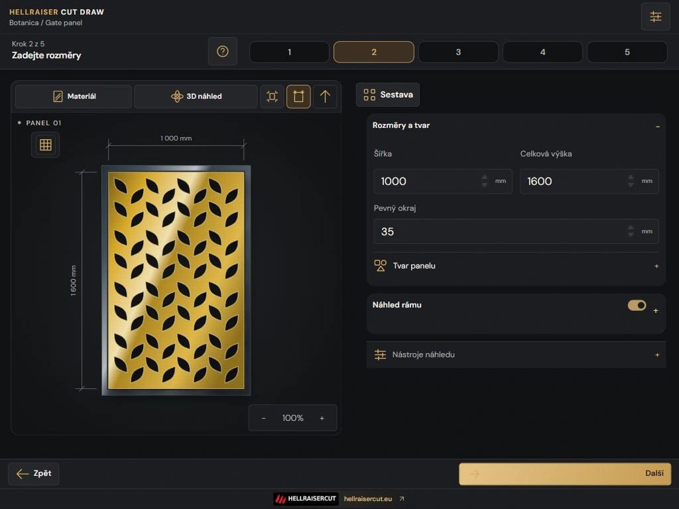Go back with the Zpět button

pyautogui.click(x=34, y=473)
